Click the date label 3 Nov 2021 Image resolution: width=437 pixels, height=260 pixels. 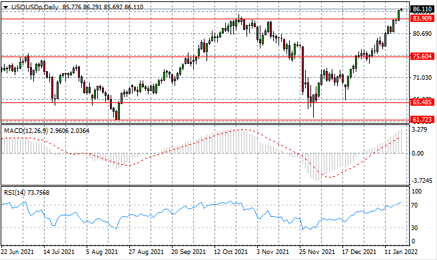[272, 252]
